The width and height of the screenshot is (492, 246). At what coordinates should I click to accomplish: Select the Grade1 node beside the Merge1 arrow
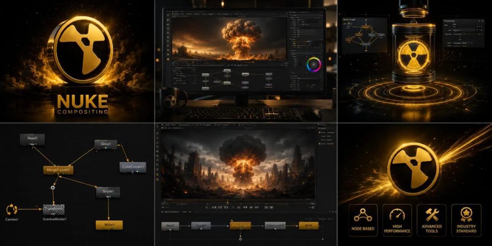coord(108,193)
